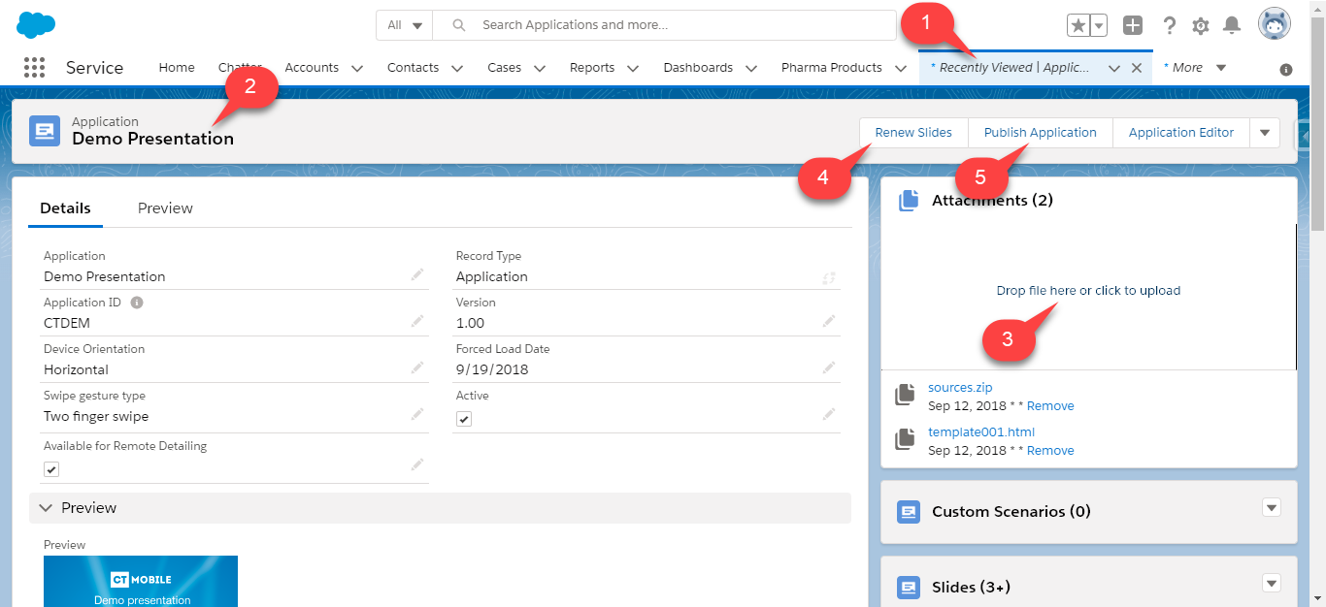Image resolution: width=1326 pixels, height=607 pixels.
Task: Open the Pharma Products nav tab
Action: pyautogui.click(x=831, y=68)
